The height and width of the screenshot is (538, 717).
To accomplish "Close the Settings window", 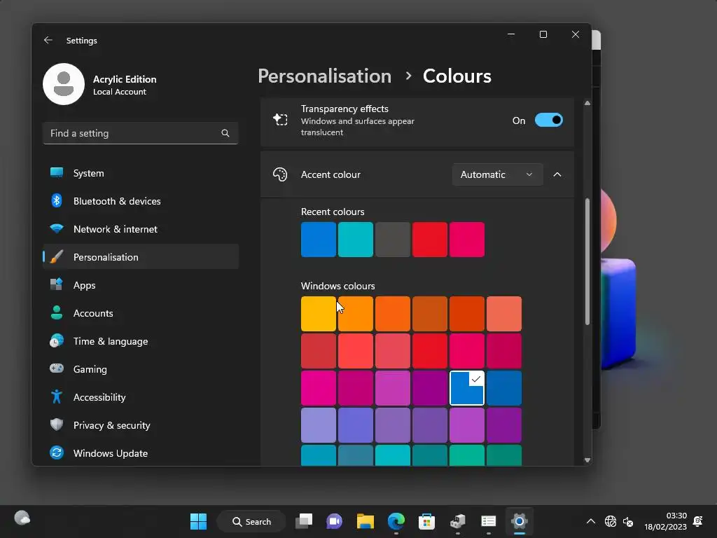I will click(x=576, y=34).
